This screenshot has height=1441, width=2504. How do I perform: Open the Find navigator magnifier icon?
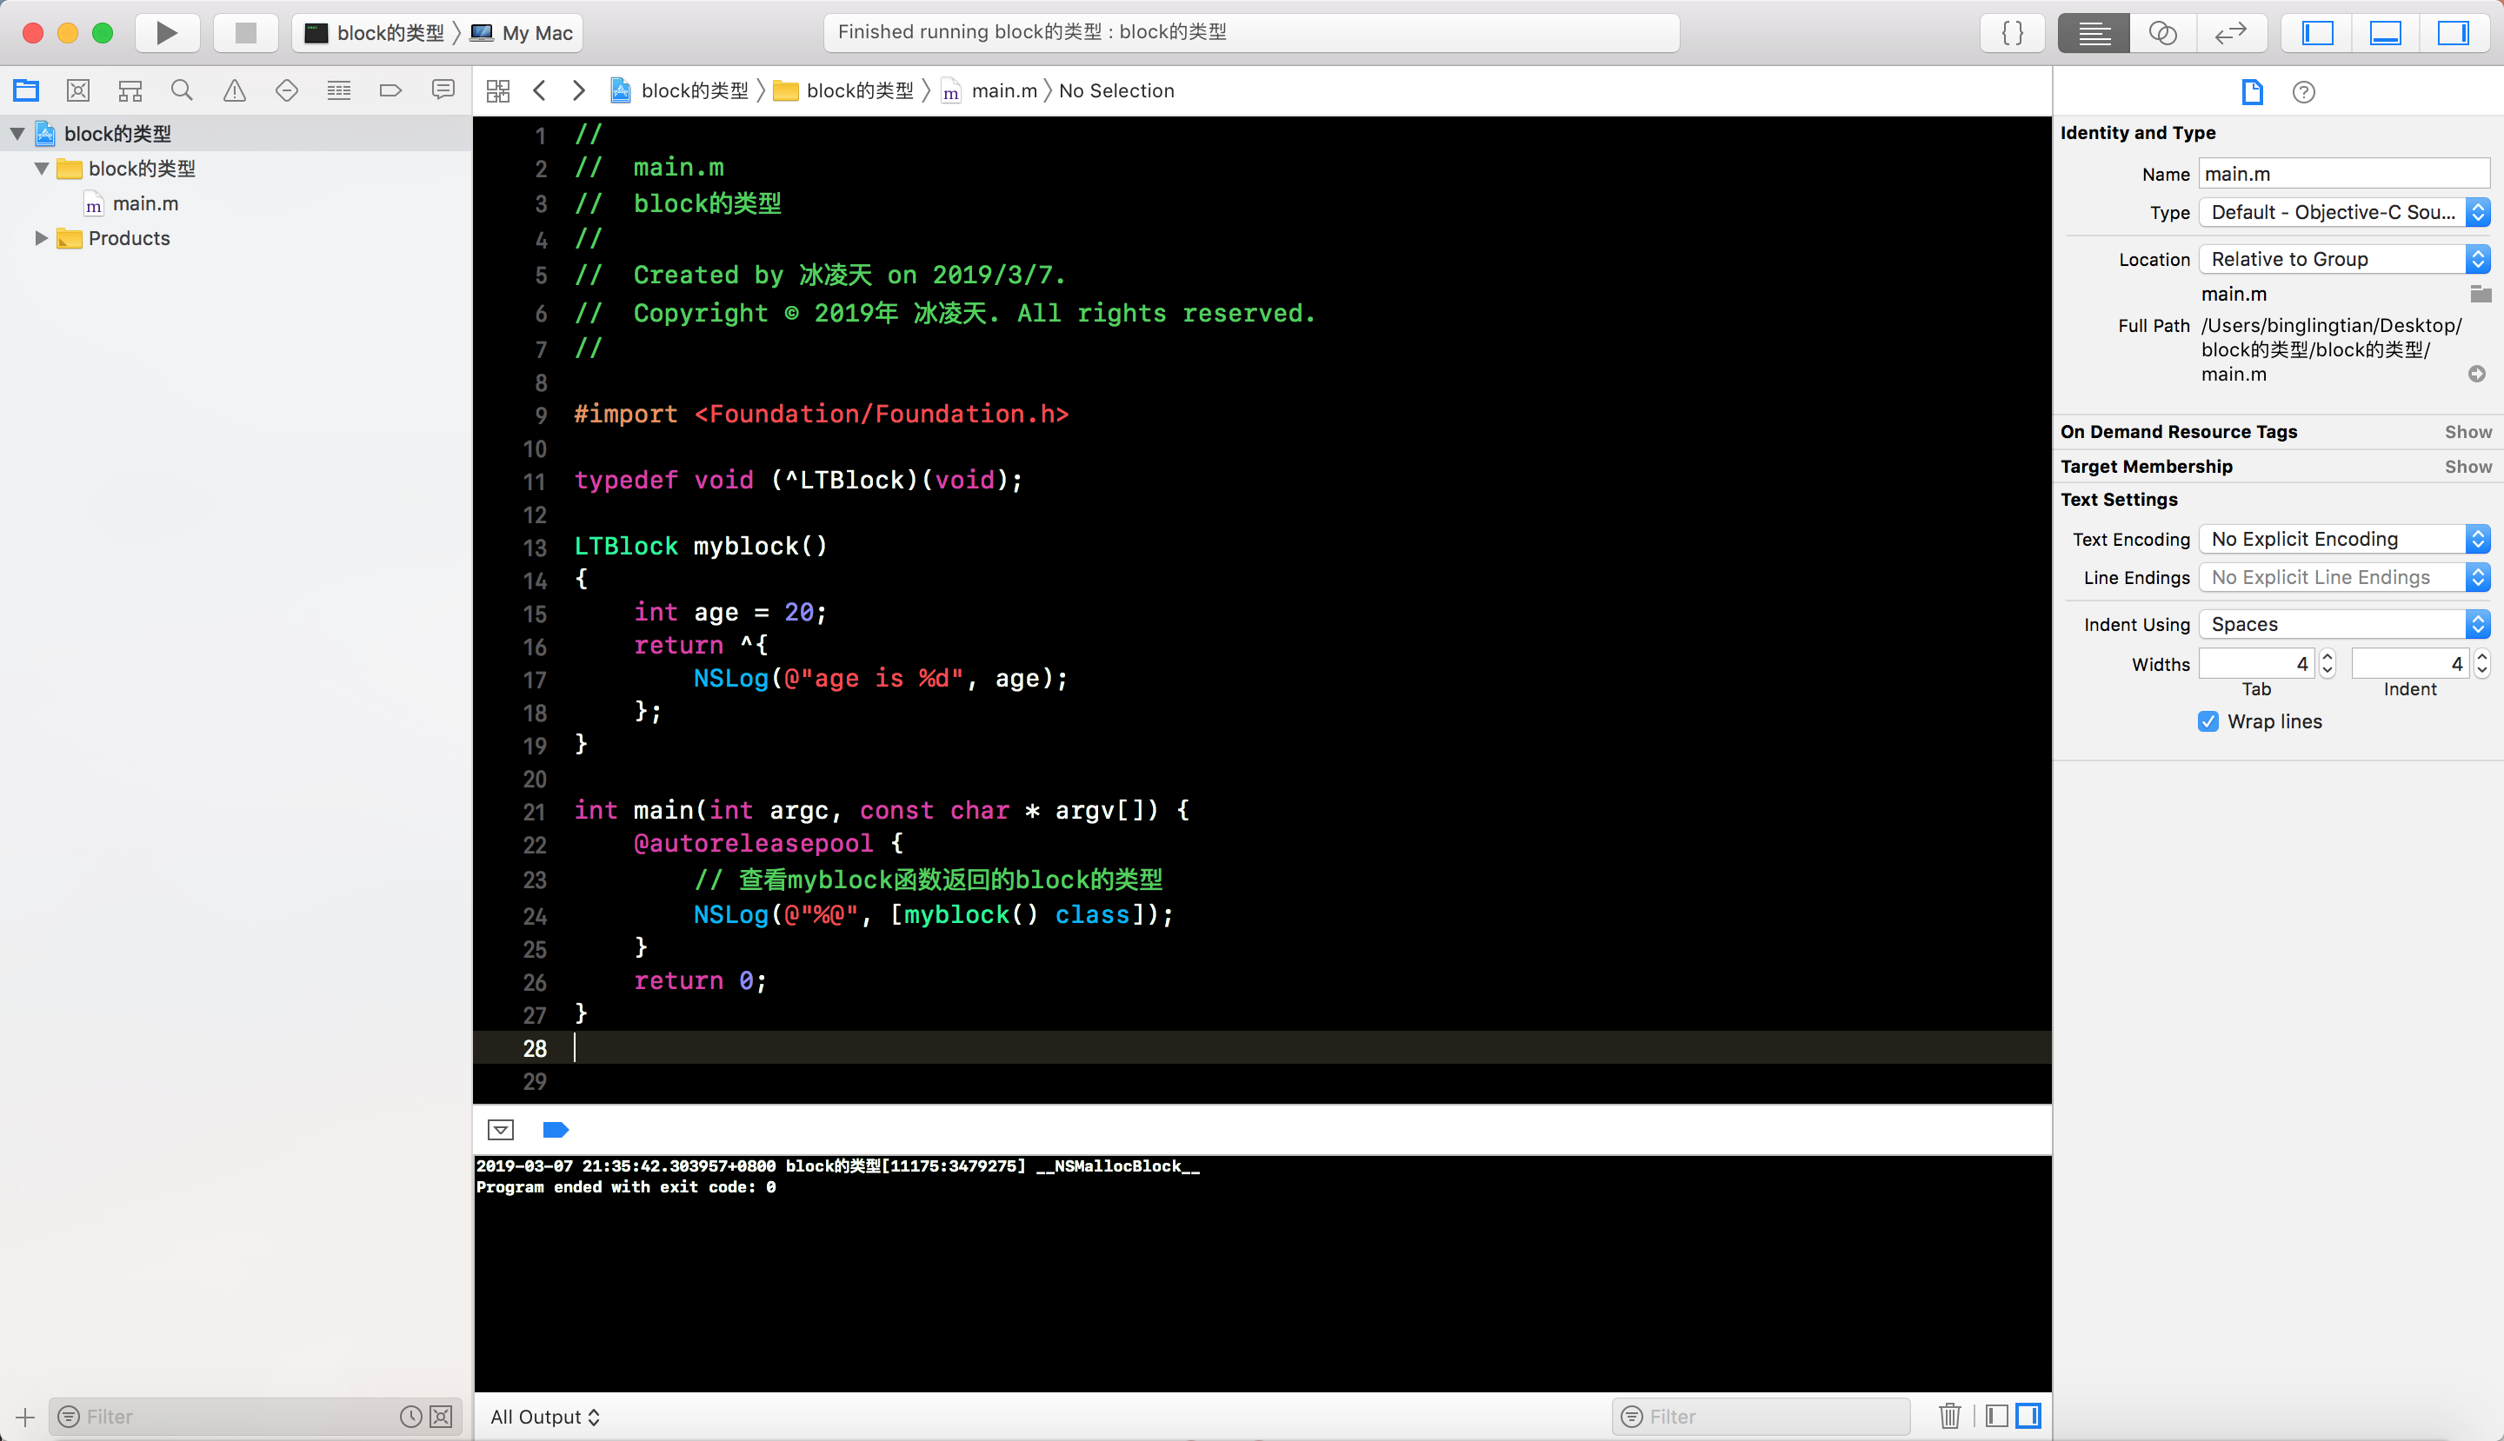[x=181, y=91]
